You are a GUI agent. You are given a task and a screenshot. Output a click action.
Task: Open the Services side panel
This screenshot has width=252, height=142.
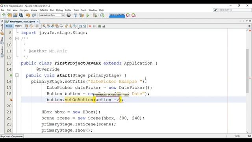(2, 52)
